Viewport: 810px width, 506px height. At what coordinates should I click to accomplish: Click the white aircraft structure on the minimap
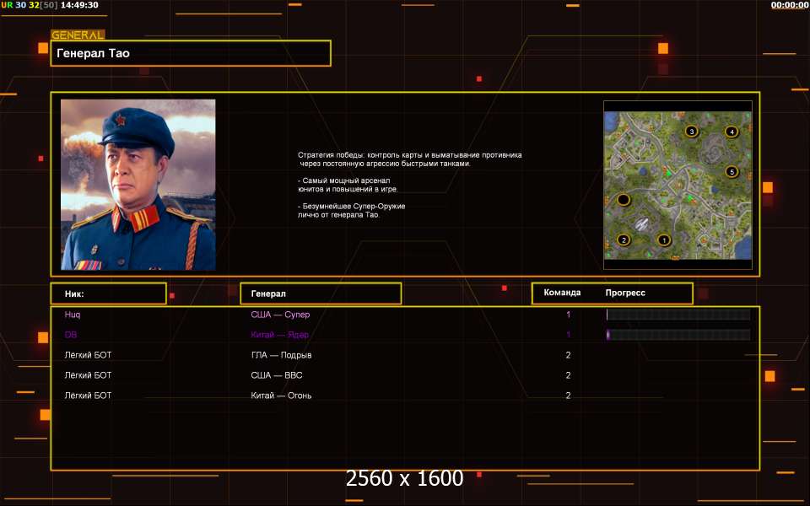coord(642,224)
